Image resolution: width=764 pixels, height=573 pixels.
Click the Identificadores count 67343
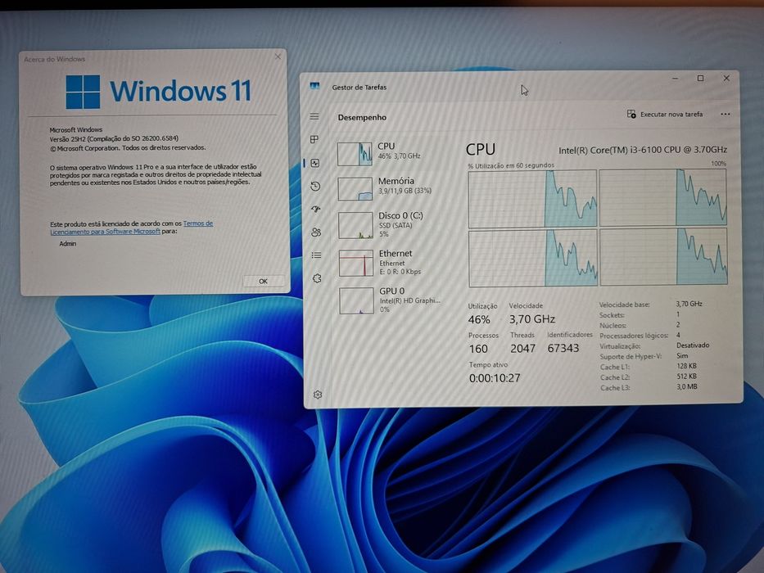563,348
